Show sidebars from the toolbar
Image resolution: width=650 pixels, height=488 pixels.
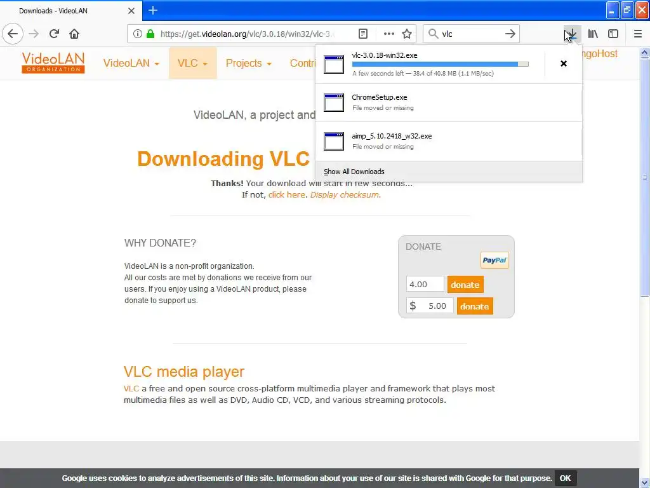(613, 34)
